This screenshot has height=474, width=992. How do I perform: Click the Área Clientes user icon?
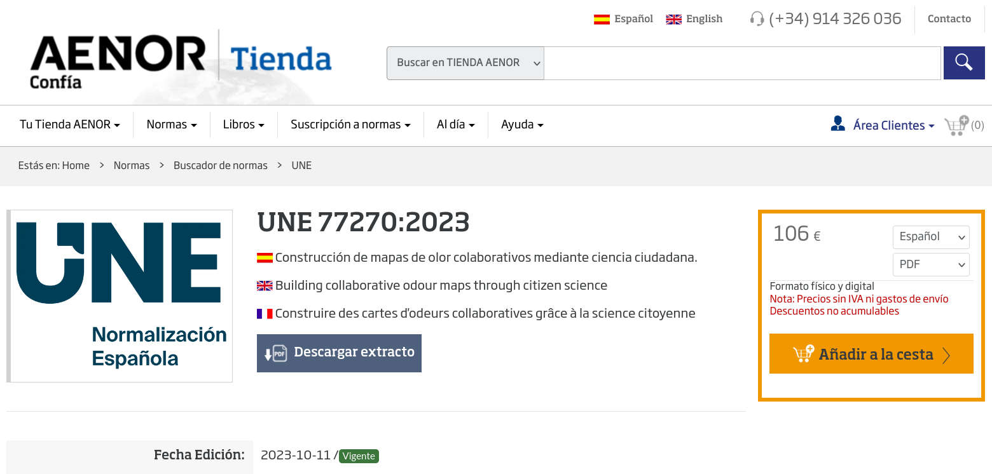(x=837, y=124)
